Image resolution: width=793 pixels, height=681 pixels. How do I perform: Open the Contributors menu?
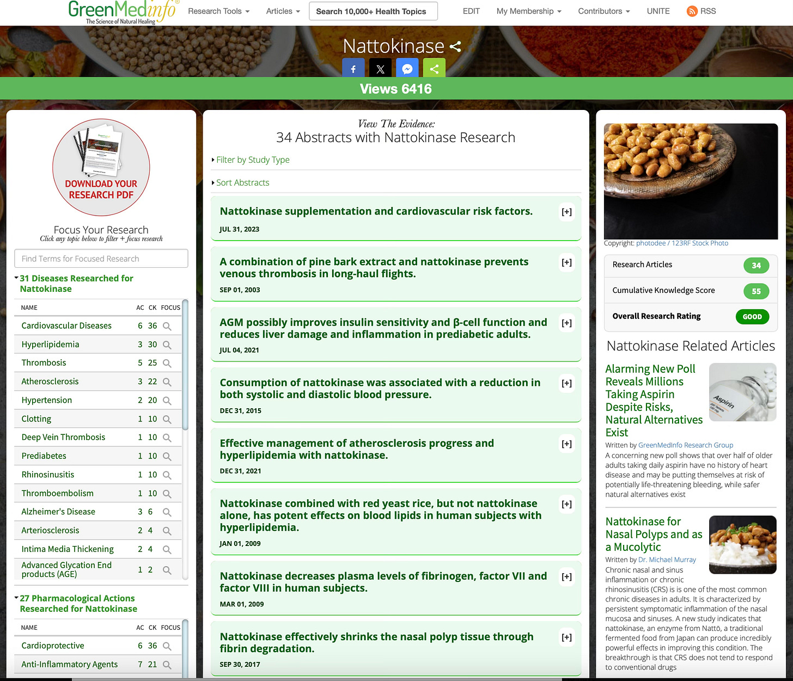pyautogui.click(x=603, y=11)
